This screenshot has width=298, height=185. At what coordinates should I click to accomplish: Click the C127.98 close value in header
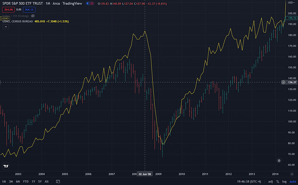(x=139, y=3)
